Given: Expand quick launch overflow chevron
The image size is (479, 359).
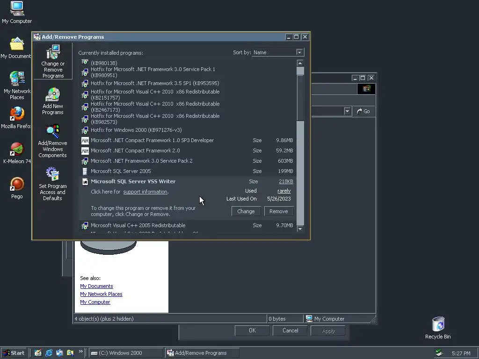Looking at the screenshot, I should tap(80, 352).
